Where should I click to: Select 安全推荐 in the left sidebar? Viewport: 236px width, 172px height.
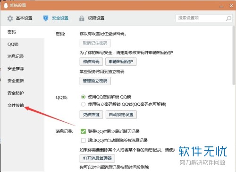coord(22,69)
